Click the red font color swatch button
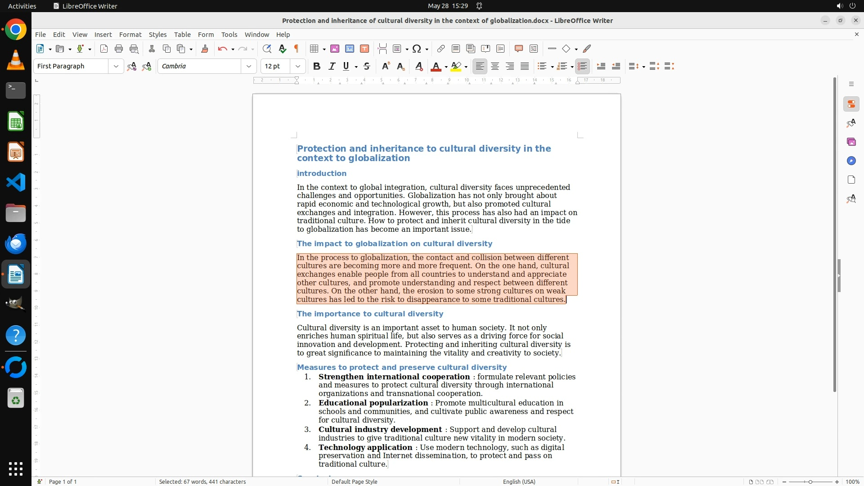 tap(436, 66)
